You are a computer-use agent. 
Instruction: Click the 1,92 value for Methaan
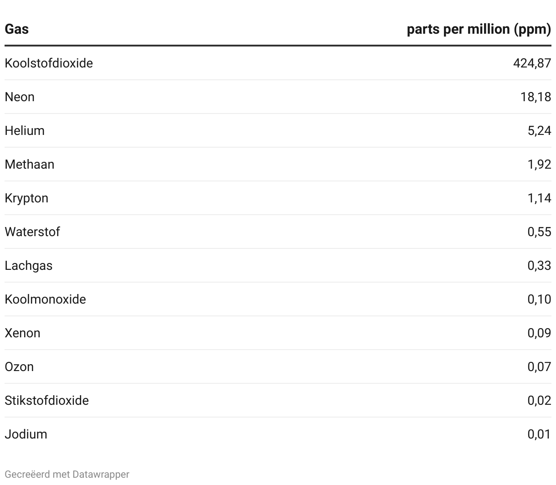pos(540,164)
